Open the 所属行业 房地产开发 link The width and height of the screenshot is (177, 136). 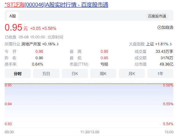tap(32, 44)
